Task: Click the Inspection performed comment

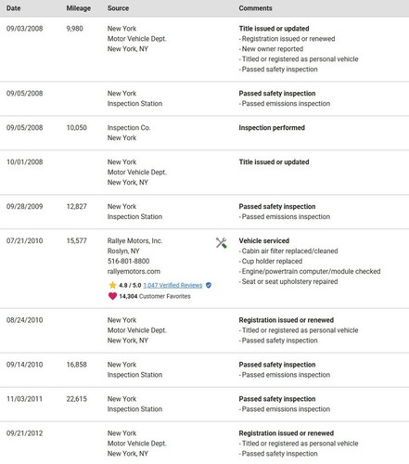Action: [x=272, y=128]
